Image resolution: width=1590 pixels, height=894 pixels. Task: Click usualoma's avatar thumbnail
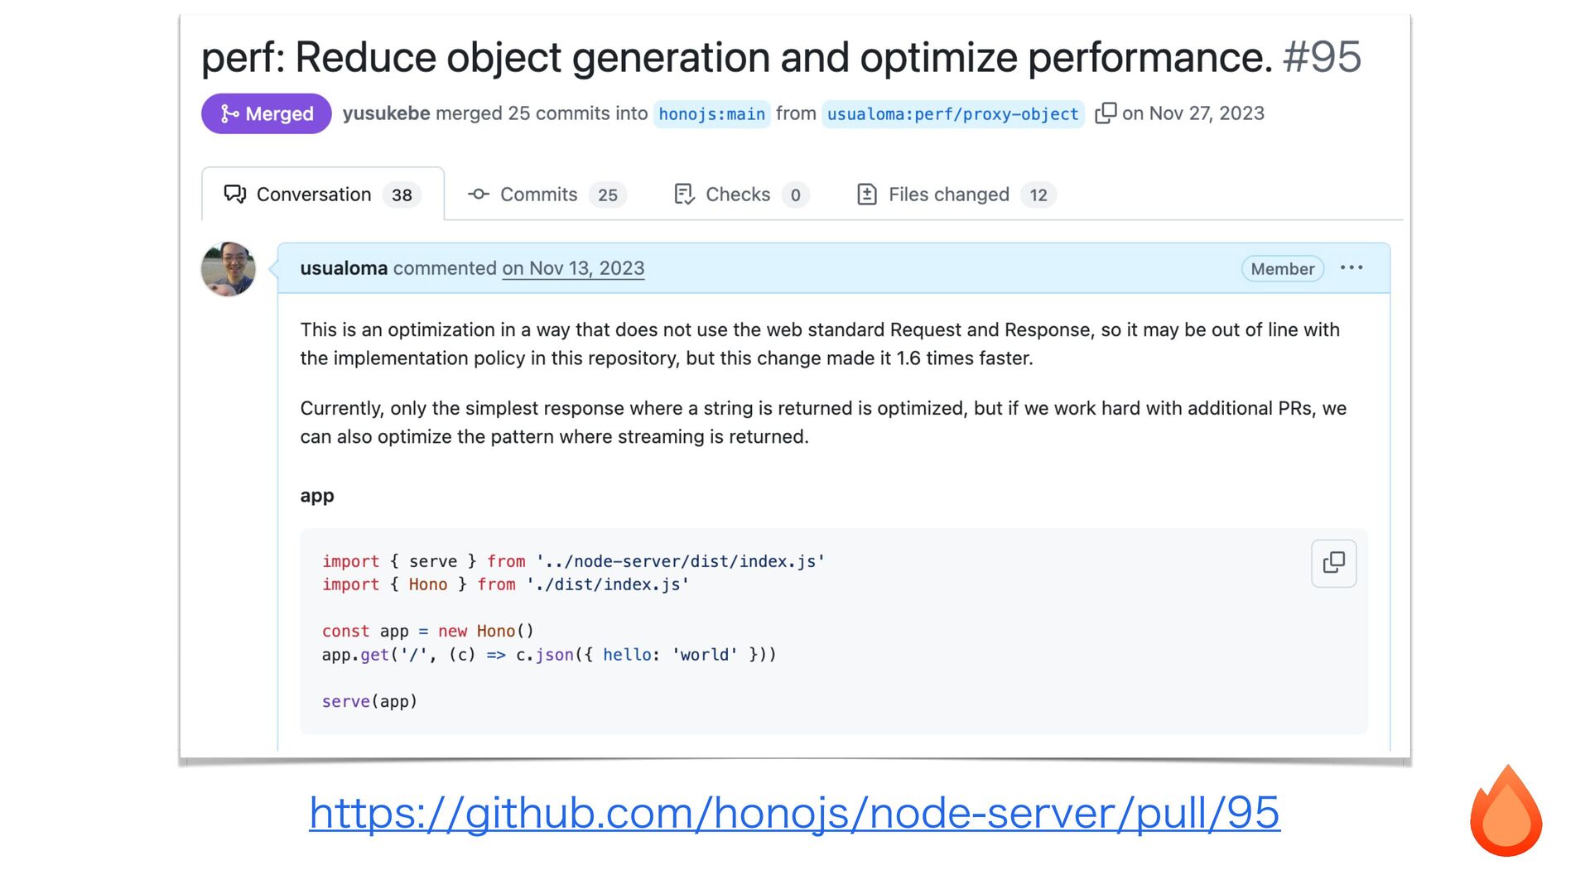point(229,269)
